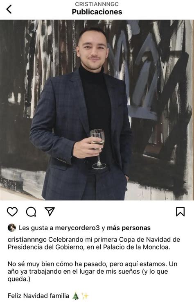This screenshot has height=302, width=194.
Task: Save the post with the bookmark icon
Action: 180,211
